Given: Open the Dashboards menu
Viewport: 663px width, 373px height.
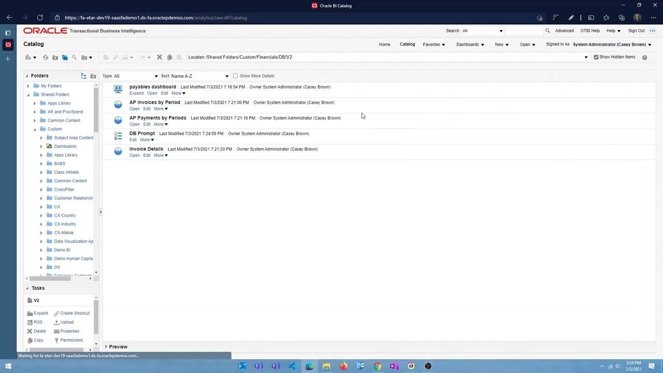Looking at the screenshot, I should [470, 45].
